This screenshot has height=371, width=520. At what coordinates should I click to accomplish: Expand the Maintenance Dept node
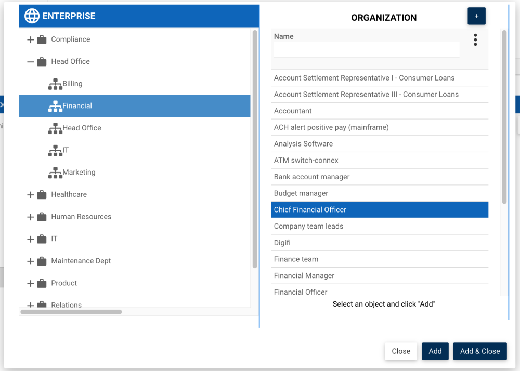(x=30, y=261)
